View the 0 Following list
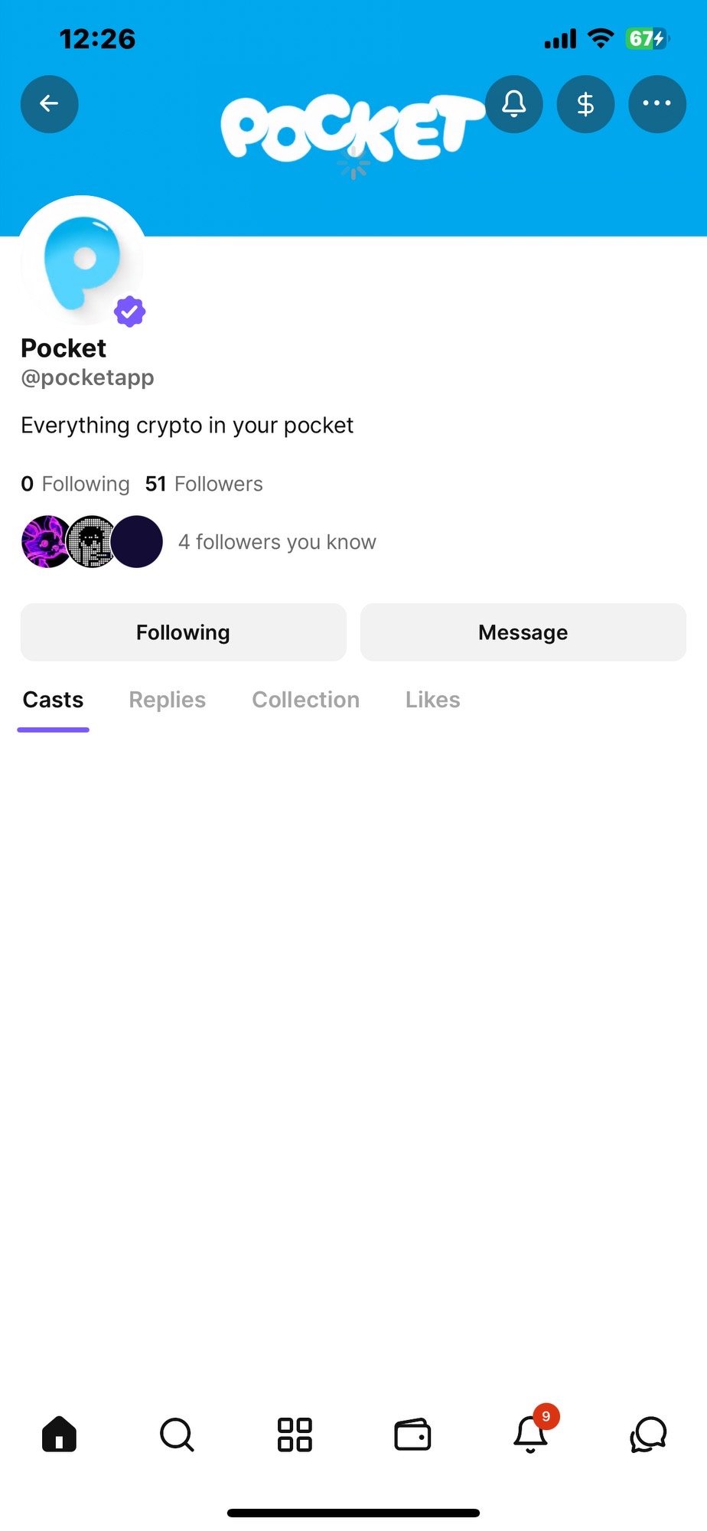The image size is (707, 1531). click(x=76, y=484)
